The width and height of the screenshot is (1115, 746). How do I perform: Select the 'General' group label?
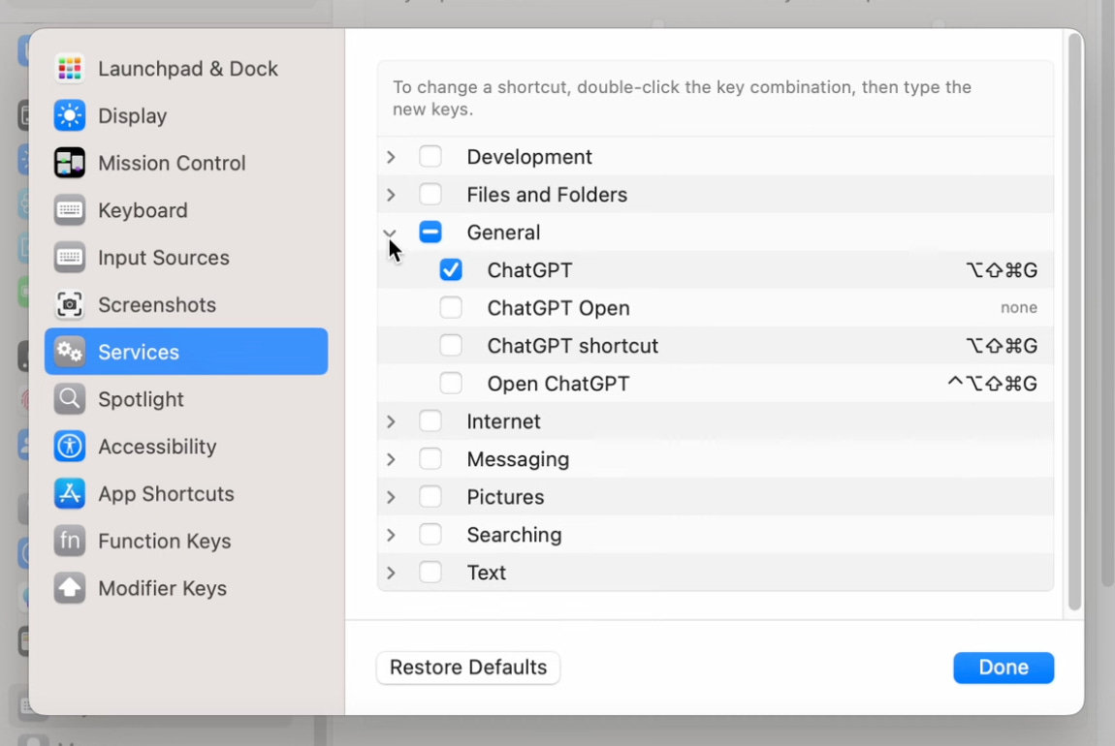click(x=503, y=233)
